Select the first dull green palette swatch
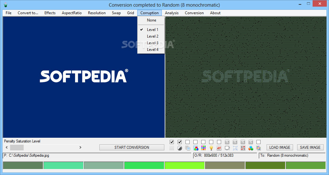Screen dimensions: 329x175 pos(23,165)
